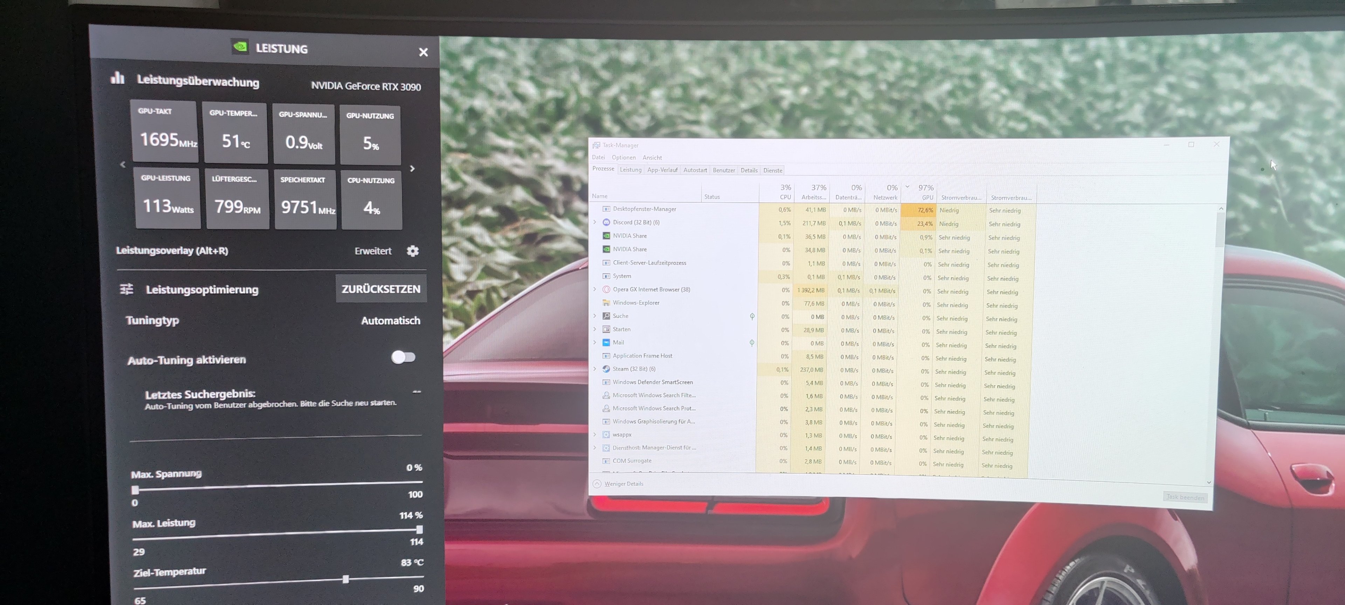Switch to the Autostart tab
1345x605 pixels.
[x=695, y=170]
